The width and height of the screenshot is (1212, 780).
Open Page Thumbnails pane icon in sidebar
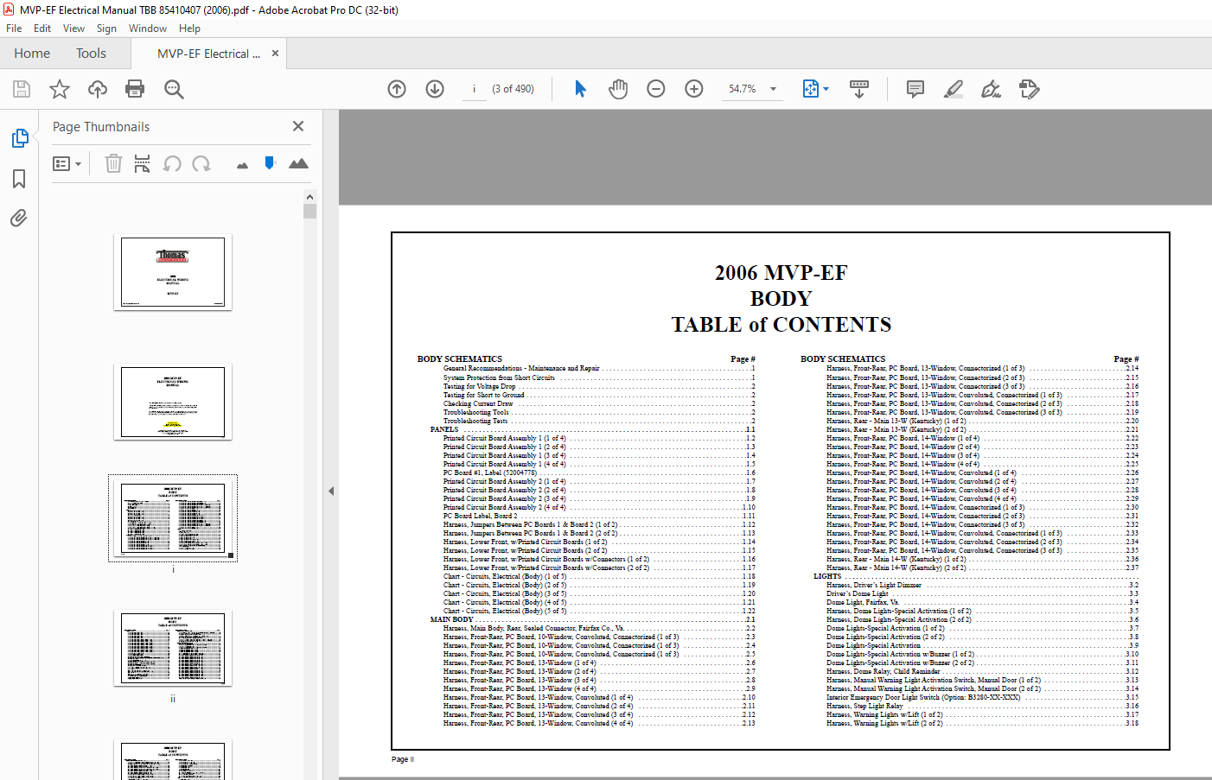pos(19,138)
